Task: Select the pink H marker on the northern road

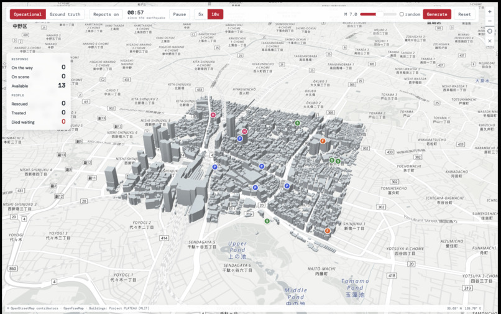Action: (213, 115)
